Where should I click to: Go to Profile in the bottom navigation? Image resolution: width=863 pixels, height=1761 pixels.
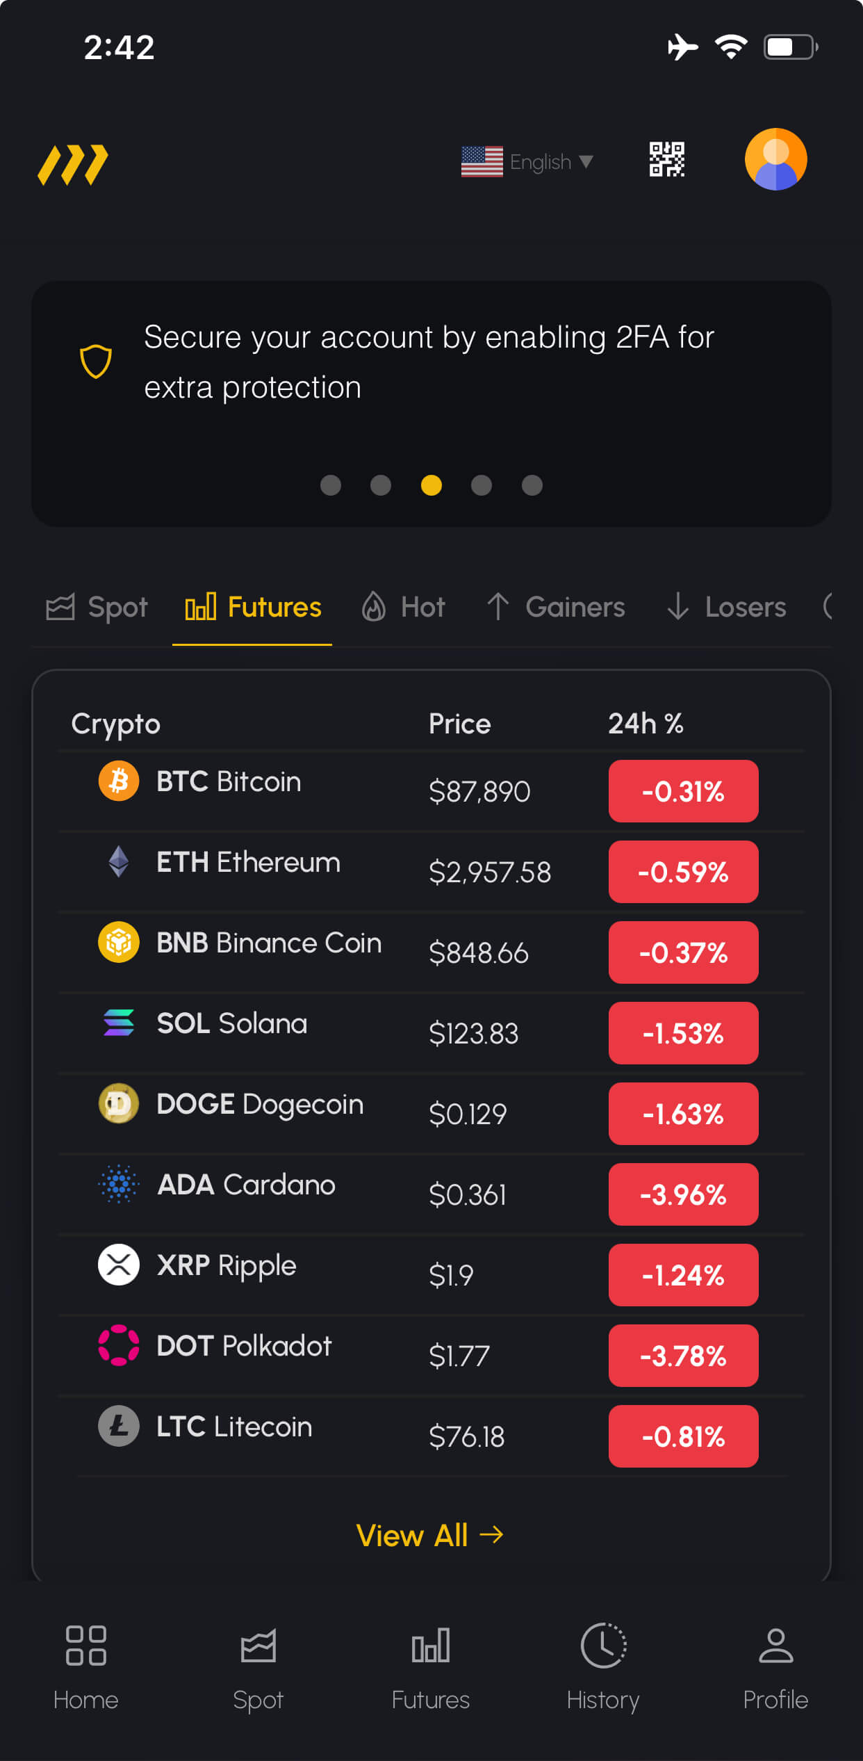(x=775, y=1666)
